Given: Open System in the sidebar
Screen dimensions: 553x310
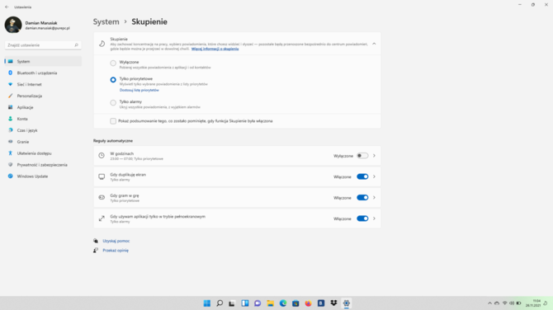Looking at the screenshot, I should pyautogui.click(x=43, y=61).
